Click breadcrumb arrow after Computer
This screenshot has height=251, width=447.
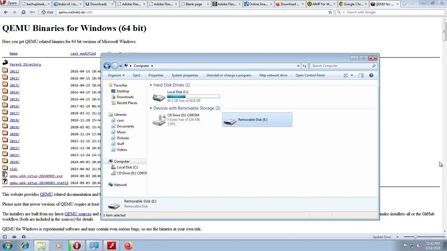[x=152, y=66]
